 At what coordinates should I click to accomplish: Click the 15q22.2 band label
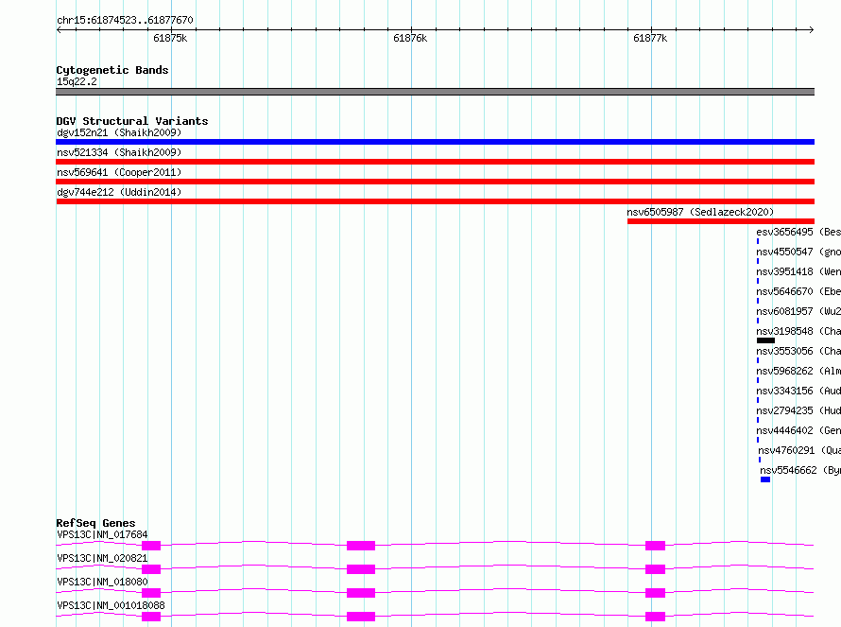pyautogui.click(x=77, y=81)
